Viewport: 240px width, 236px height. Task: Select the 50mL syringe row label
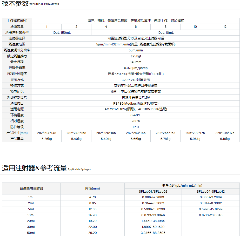[x=31, y=233]
